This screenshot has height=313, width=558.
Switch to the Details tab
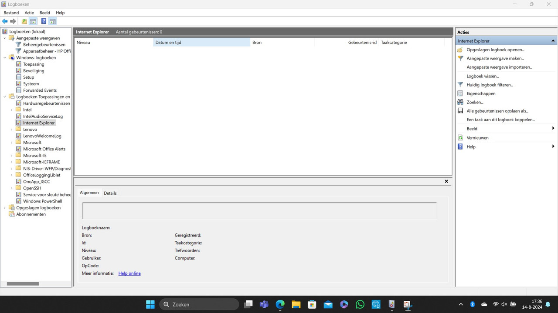point(110,193)
